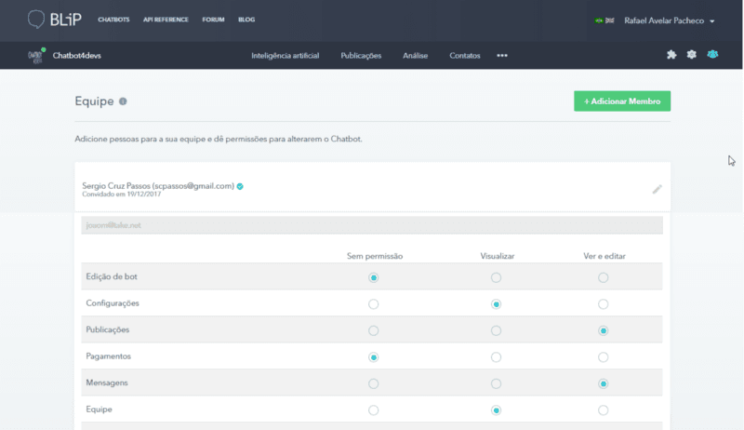Click the team members icon
This screenshot has height=430, width=744.
pos(712,55)
